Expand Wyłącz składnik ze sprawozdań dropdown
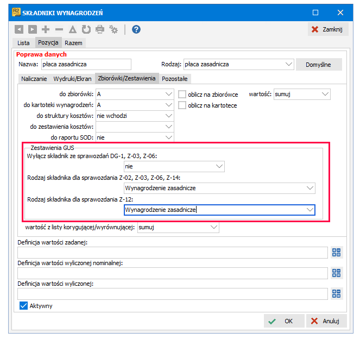 tap(219, 166)
